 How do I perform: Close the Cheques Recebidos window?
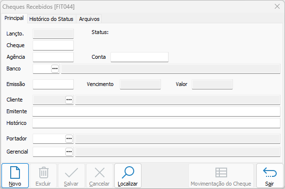point(277,6)
